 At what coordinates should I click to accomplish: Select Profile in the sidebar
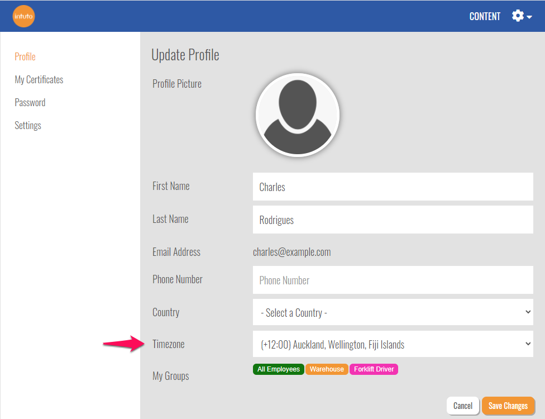[x=25, y=57]
